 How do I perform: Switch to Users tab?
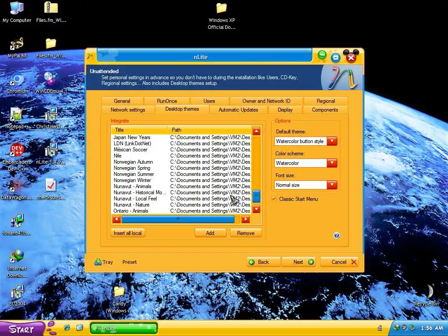click(x=209, y=101)
